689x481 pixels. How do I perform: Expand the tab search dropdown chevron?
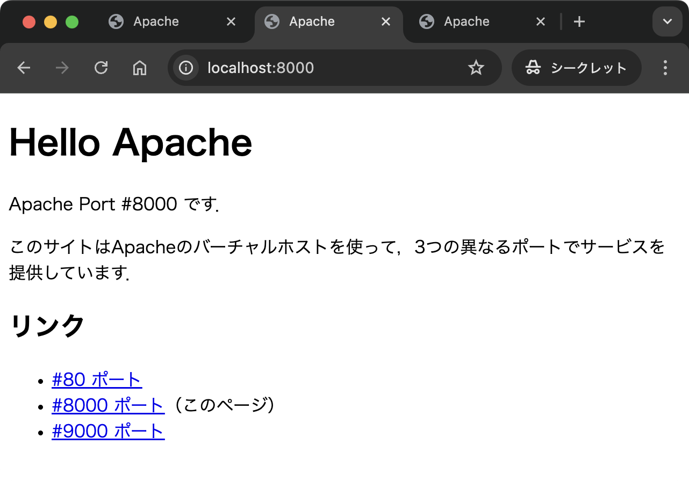[x=667, y=22]
